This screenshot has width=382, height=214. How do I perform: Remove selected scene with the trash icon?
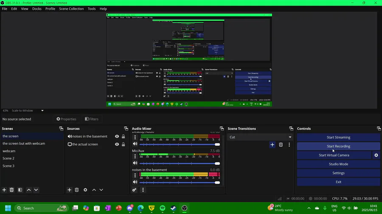click(x=12, y=190)
